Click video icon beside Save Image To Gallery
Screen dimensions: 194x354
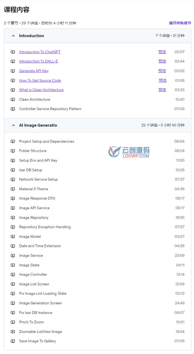[13, 341]
